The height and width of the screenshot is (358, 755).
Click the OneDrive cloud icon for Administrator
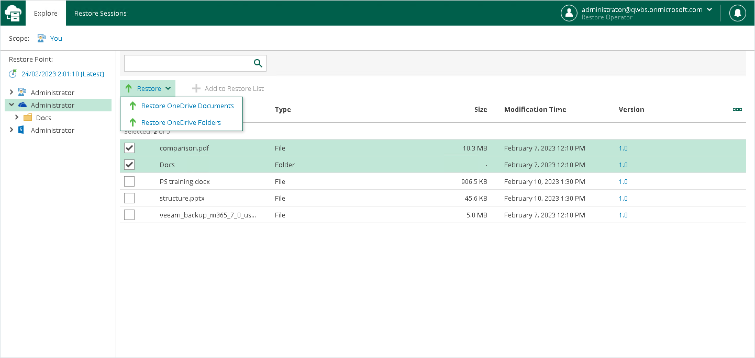[x=23, y=105]
